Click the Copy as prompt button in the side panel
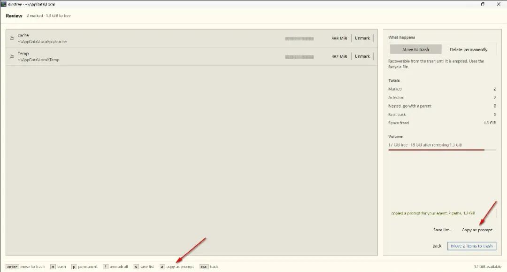 pos(477,230)
